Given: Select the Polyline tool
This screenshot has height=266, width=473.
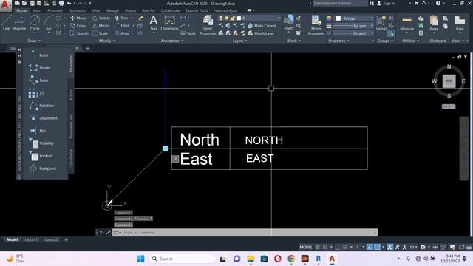Looking at the screenshot, I should coord(19,23).
